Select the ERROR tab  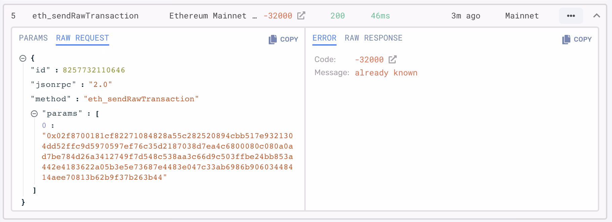point(324,38)
